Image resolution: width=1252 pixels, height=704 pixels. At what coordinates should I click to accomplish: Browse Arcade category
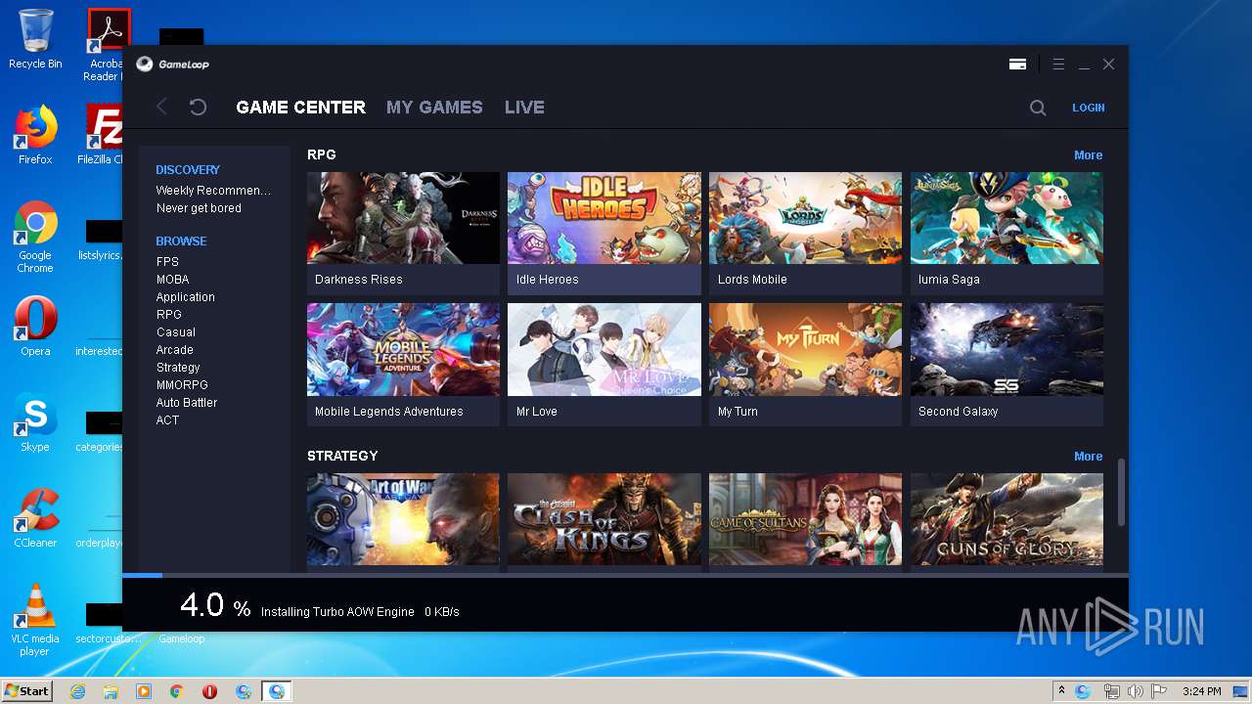[175, 350]
